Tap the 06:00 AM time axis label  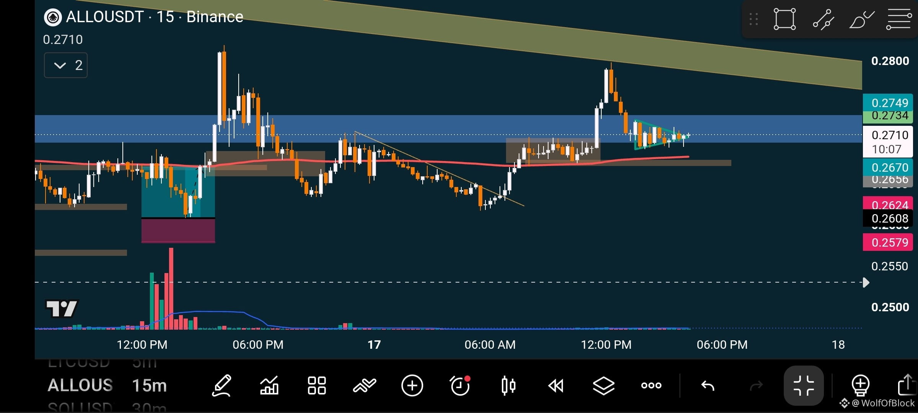pyautogui.click(x=490, y=345)
